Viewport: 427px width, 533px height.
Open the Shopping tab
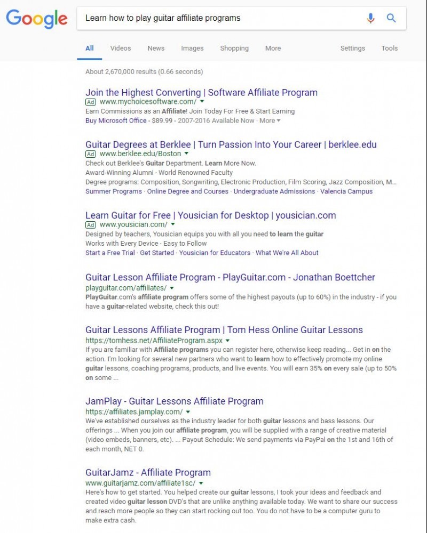pyautogui.click(x=234, y=49)
